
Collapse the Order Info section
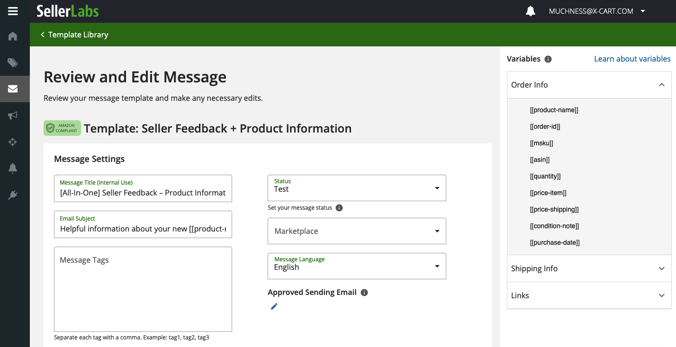pyautogui.click(x=589, y=85)
